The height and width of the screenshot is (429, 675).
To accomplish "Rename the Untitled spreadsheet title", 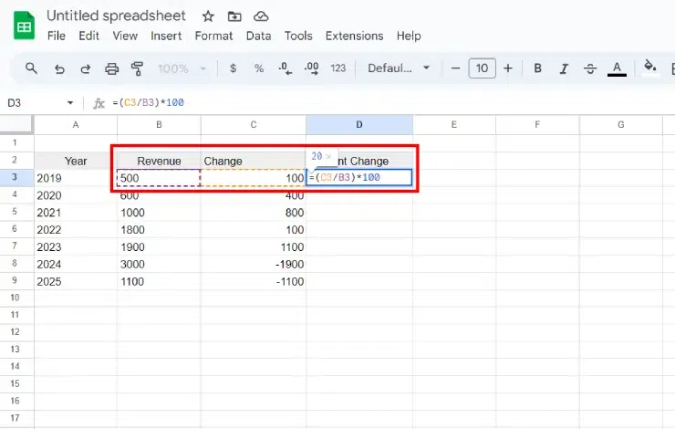I will point(116,16).
